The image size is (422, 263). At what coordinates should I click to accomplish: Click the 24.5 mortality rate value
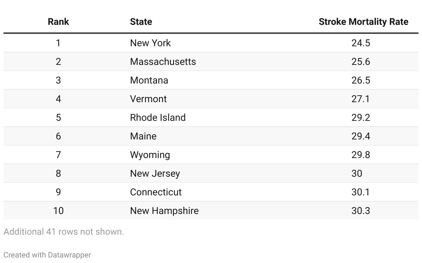(361, 43)
